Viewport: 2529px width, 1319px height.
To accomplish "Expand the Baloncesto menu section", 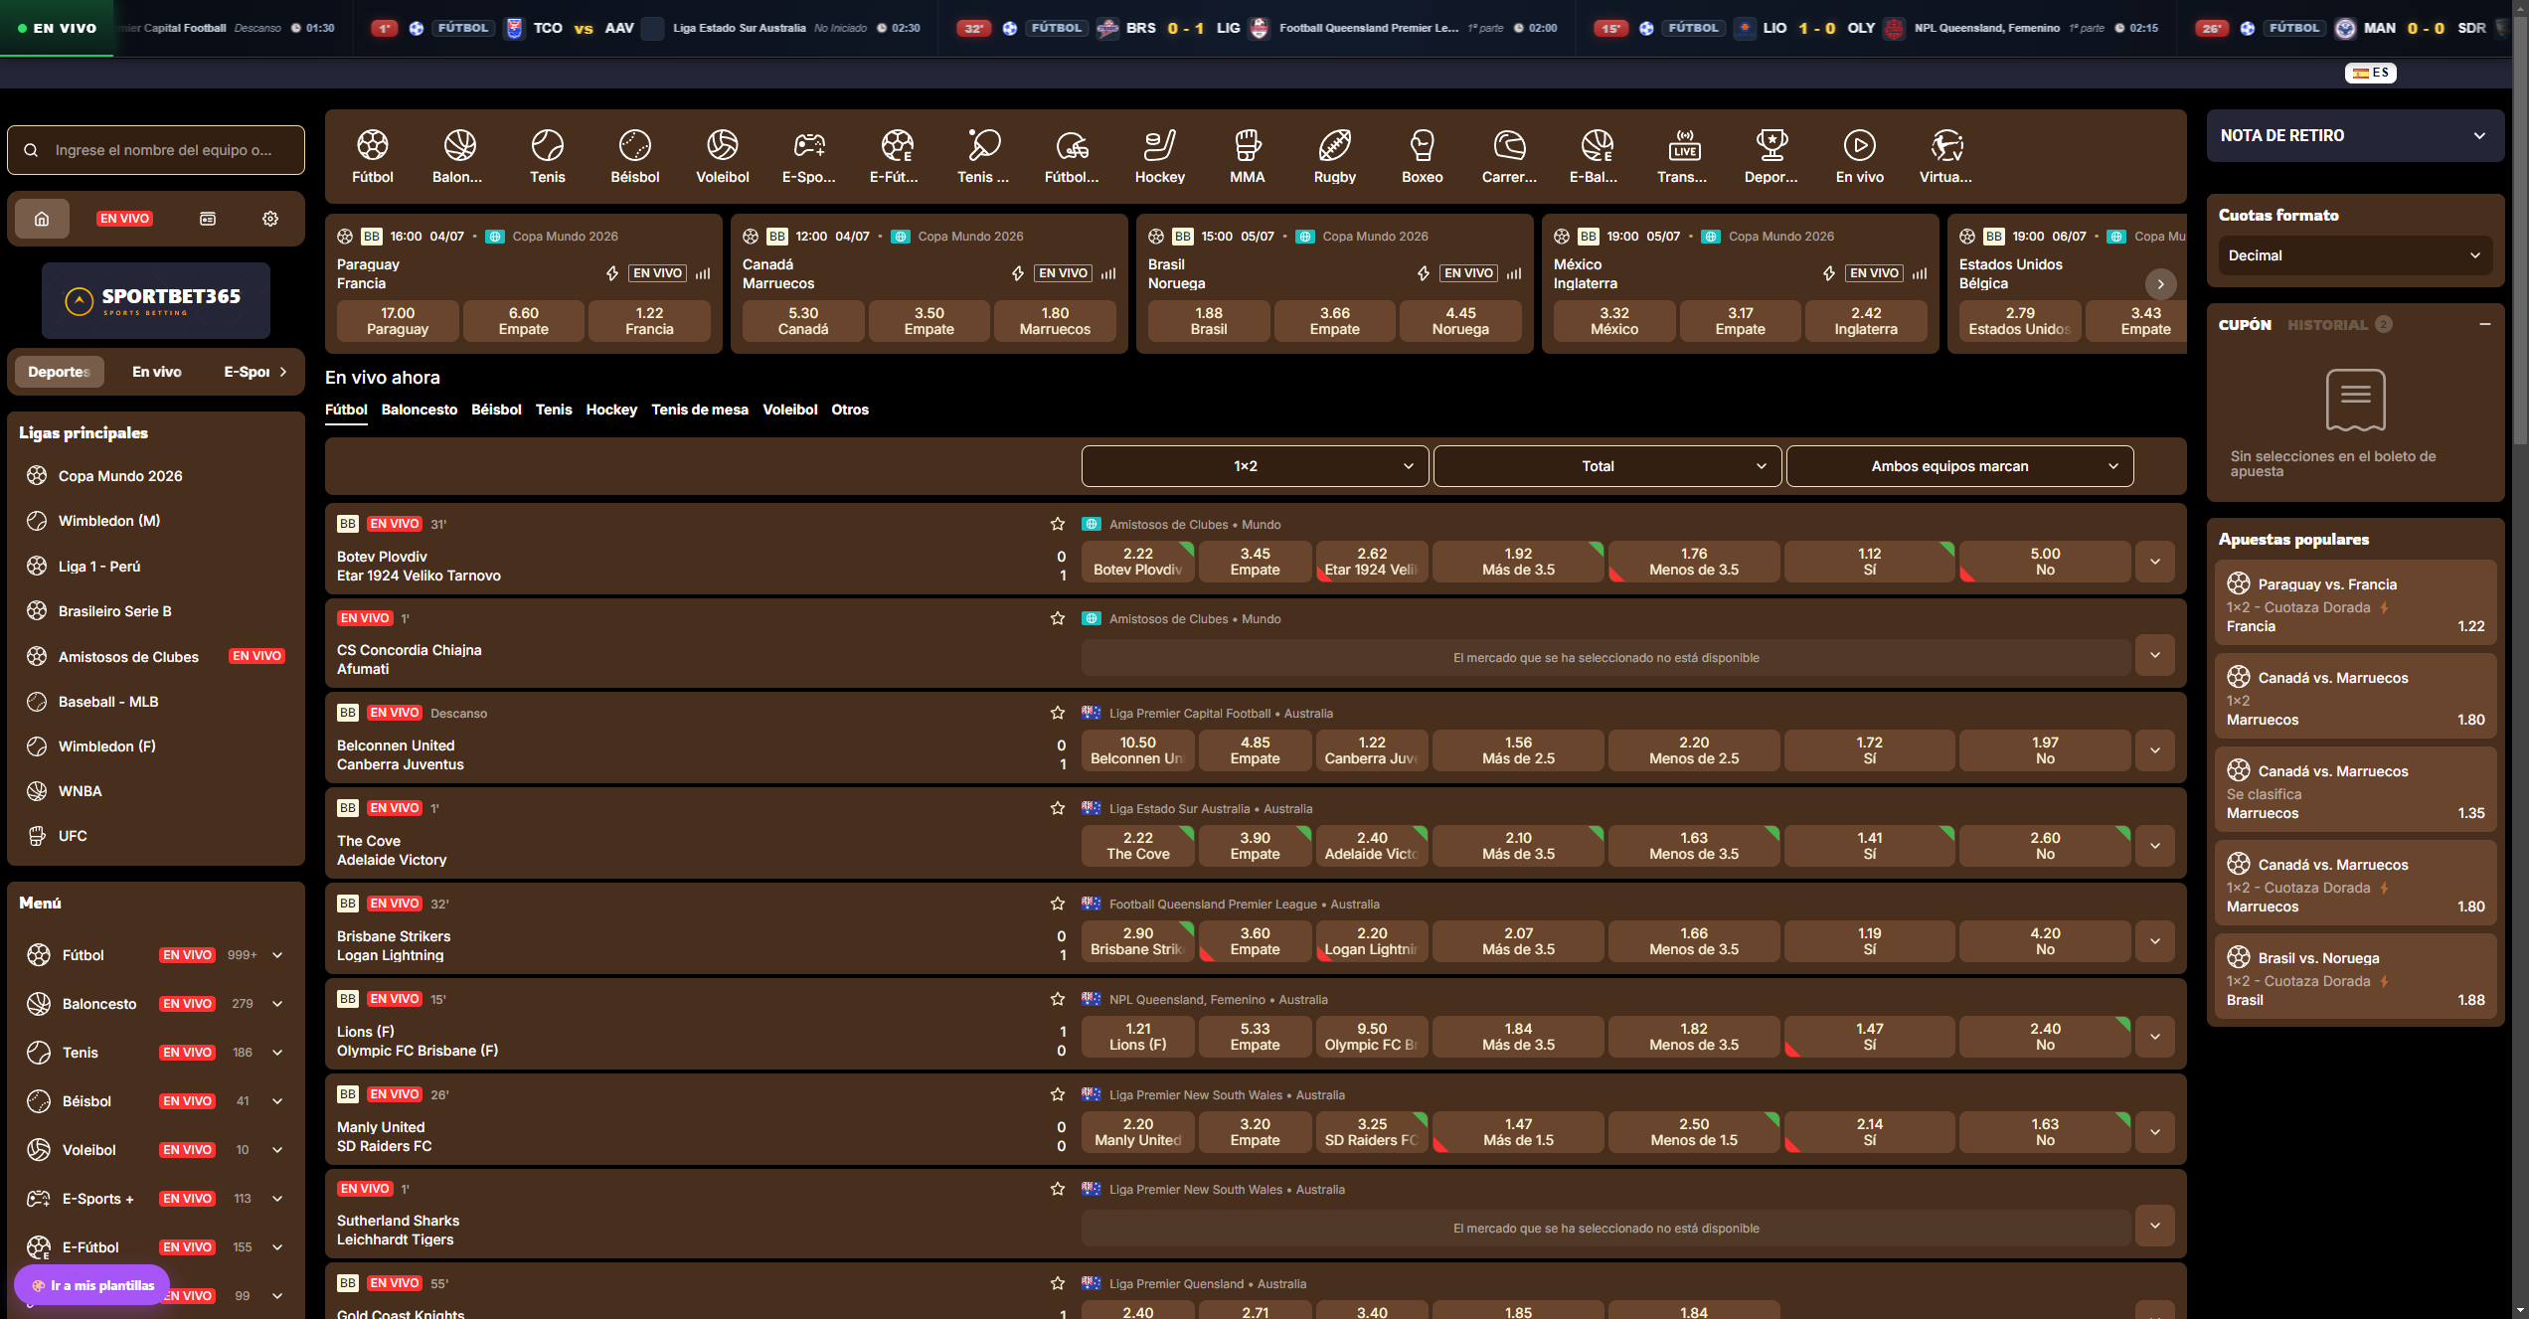I will point(277,1004).
